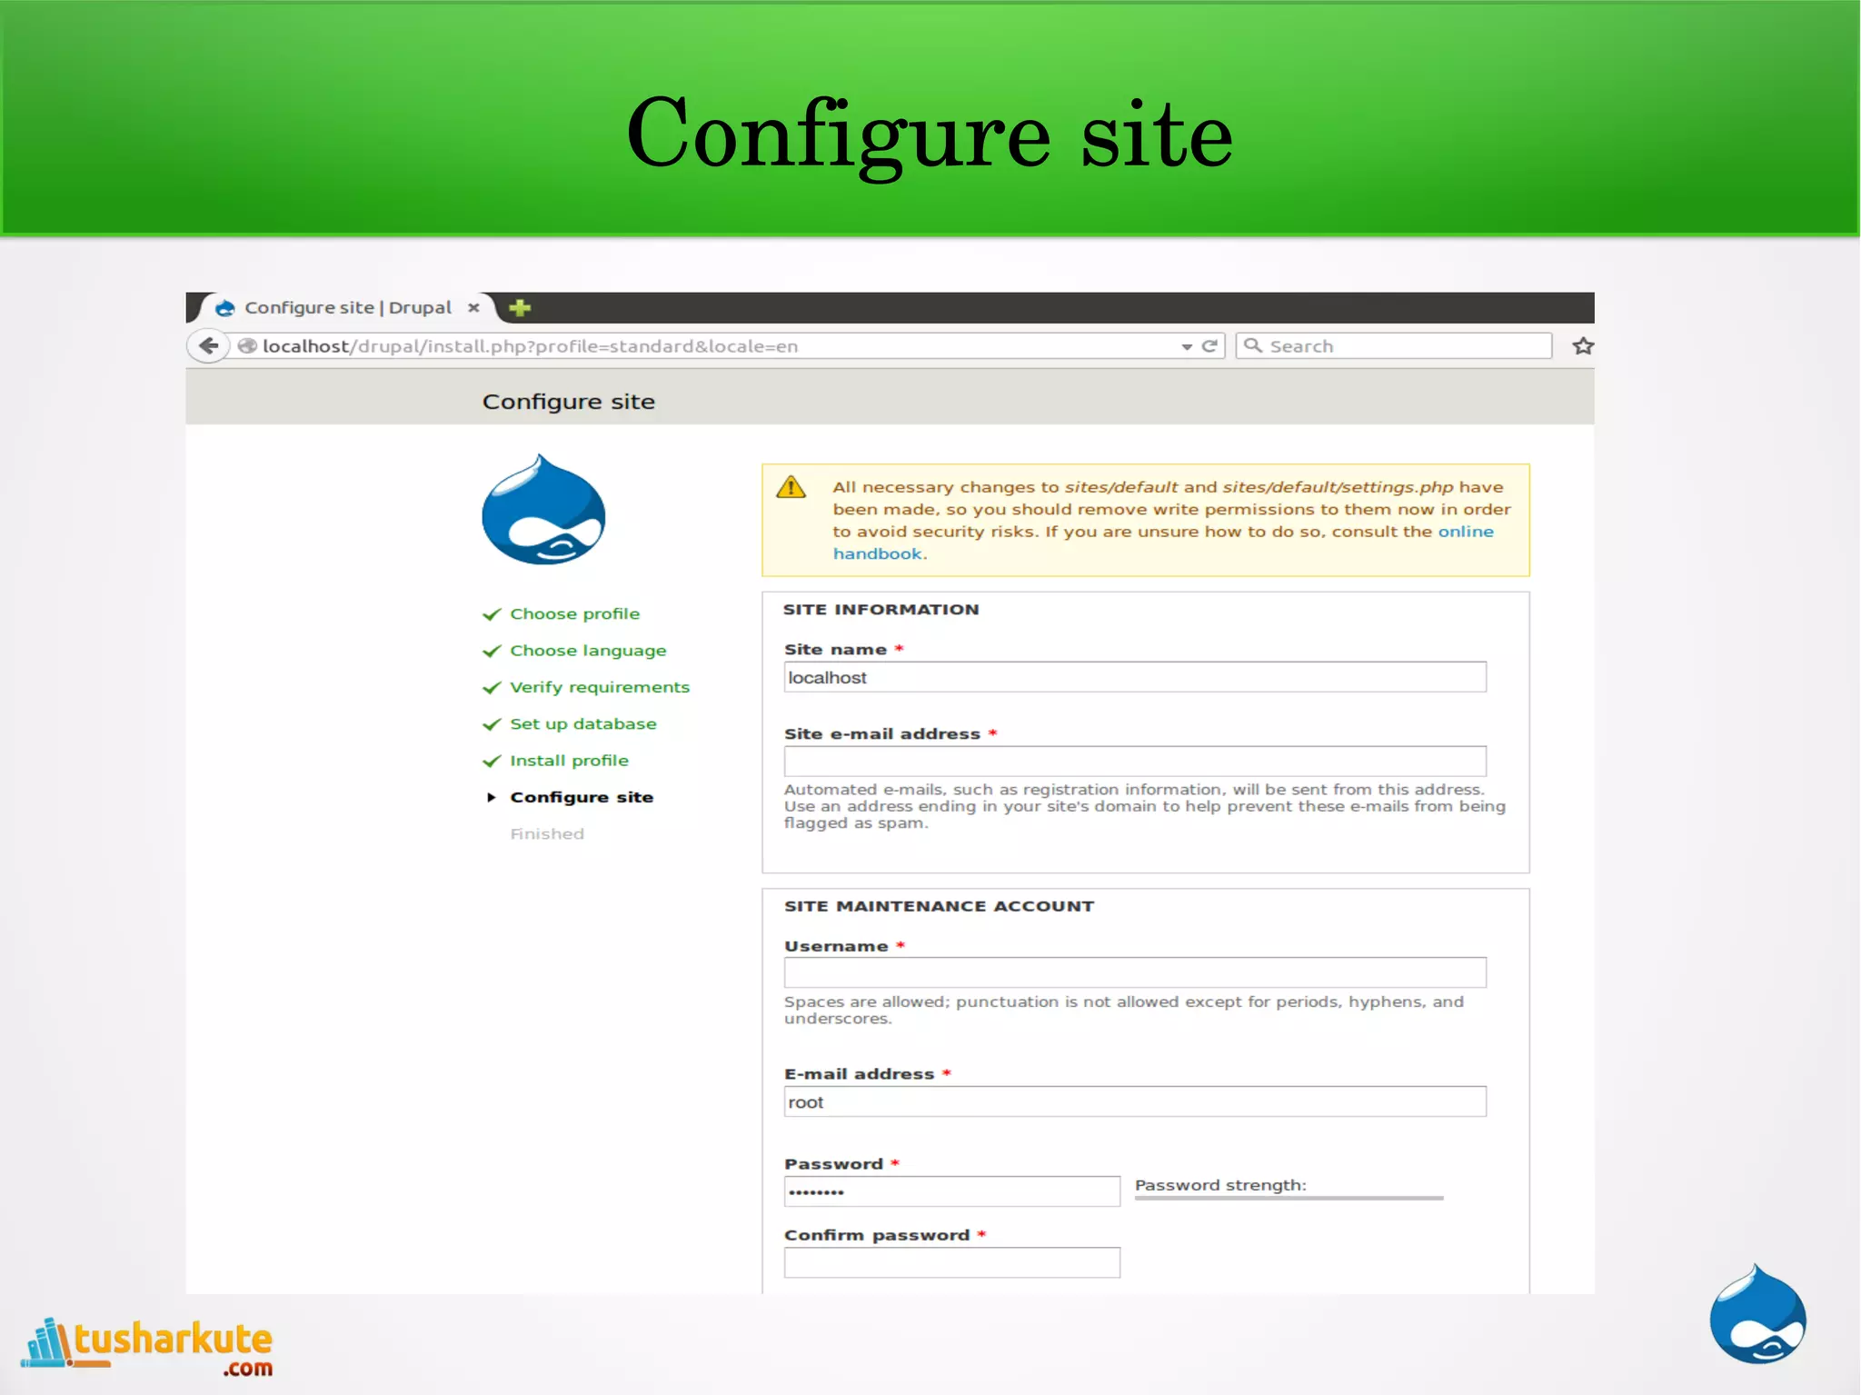Go back with the browser back arrow
Screen dimensions: 1861x1395
point(209,345)
